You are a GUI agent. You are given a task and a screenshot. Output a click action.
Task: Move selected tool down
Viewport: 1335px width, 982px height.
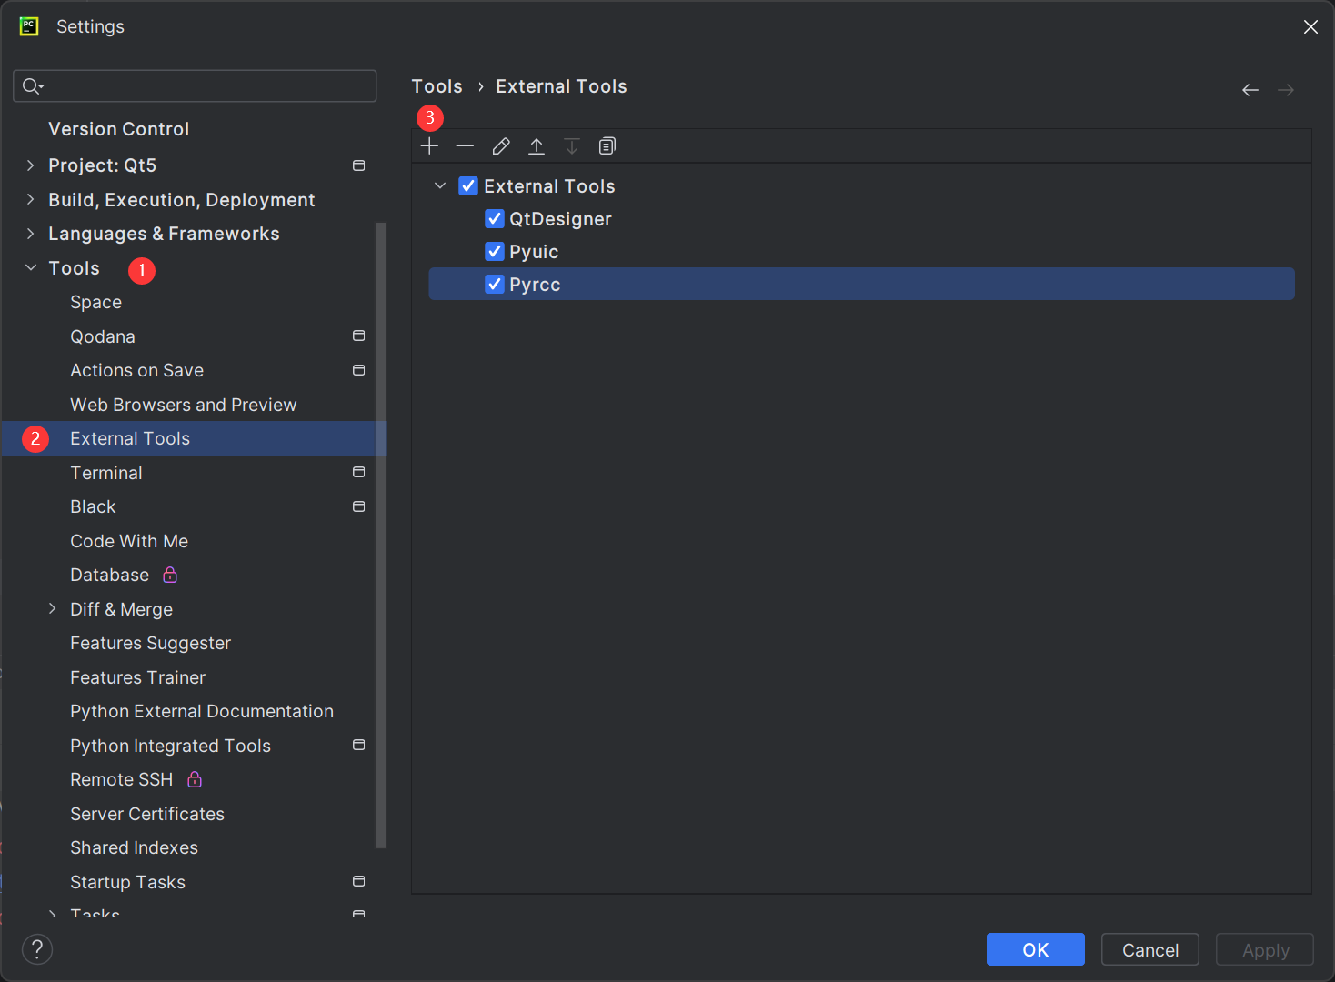click(572, 146)
